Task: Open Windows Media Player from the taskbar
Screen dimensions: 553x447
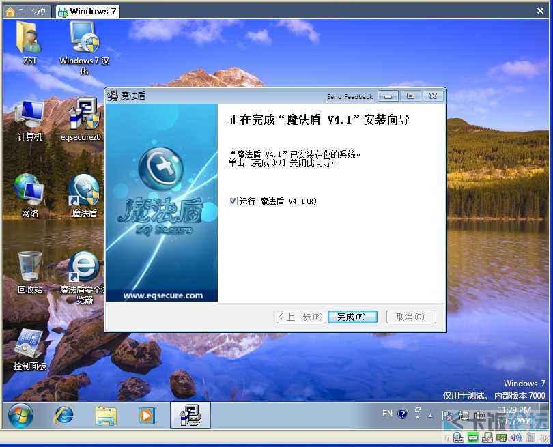Action: pos(147,416)
